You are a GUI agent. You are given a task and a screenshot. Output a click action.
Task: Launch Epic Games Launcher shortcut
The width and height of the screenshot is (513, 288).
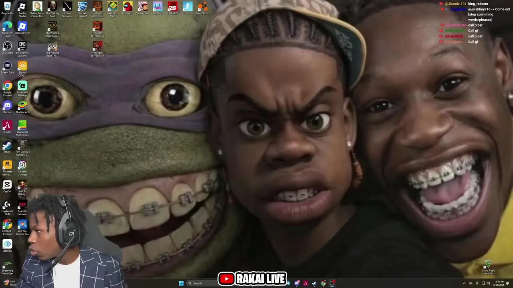[x=22, y=49]
